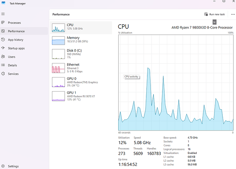Viewport: 236px width, 169px height.
Task: Select GPU 0 Radeon Graphics item
Action: [81, 81]
